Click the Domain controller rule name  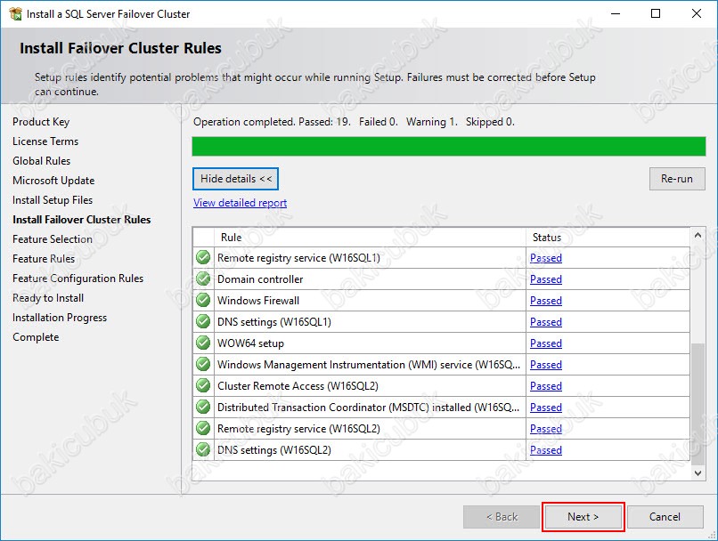coord(260,279)
